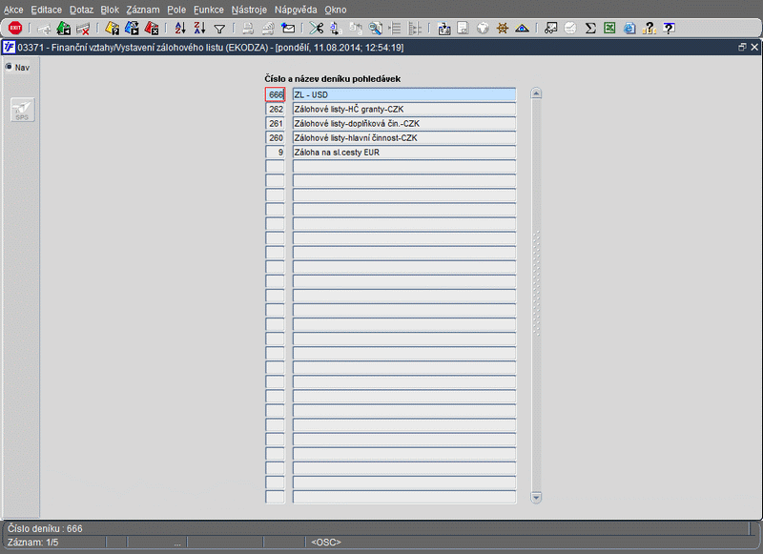Click the envelope mail icon
This screenshot has width=763, height=554.
(x=288, y=29)
